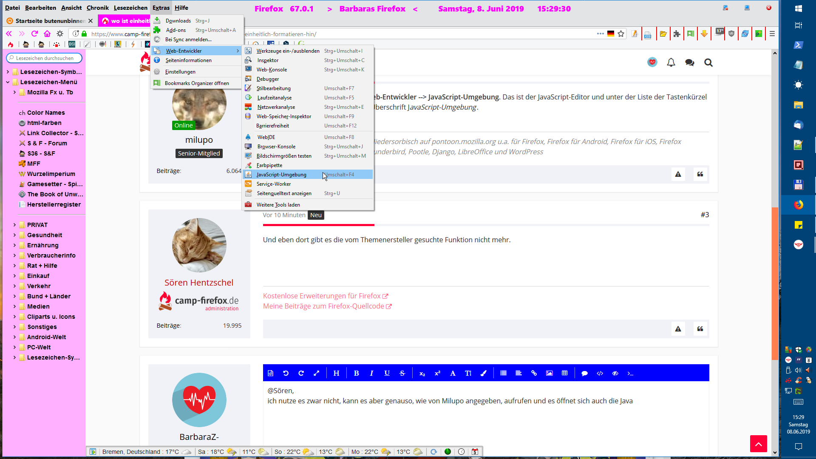Toggle spoiler eye icon in editor
The width and height of the screenshot is (816, 459).
[x=615, y=373]
